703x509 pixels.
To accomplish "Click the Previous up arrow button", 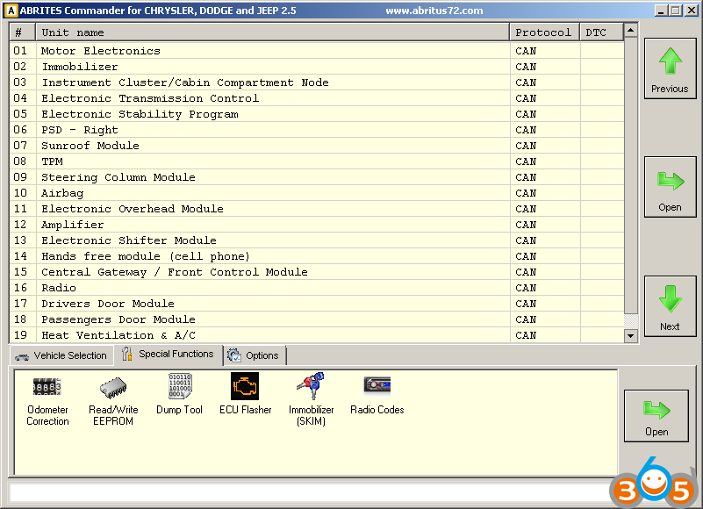I will pyautogui.click(x=670, y=68).
